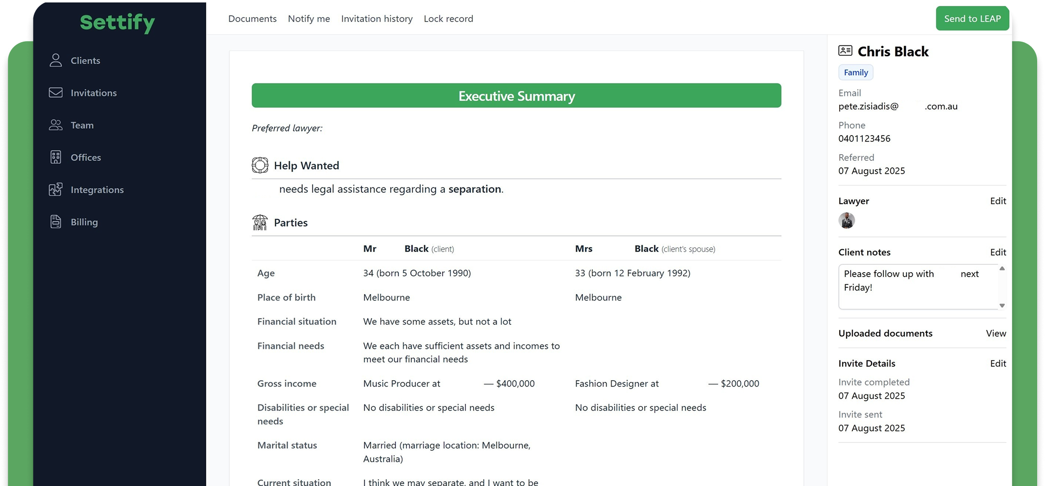This screenshot has height=486, width=1045.
Task: Click the Disabilities or special needs label
Action: (303, 414)
